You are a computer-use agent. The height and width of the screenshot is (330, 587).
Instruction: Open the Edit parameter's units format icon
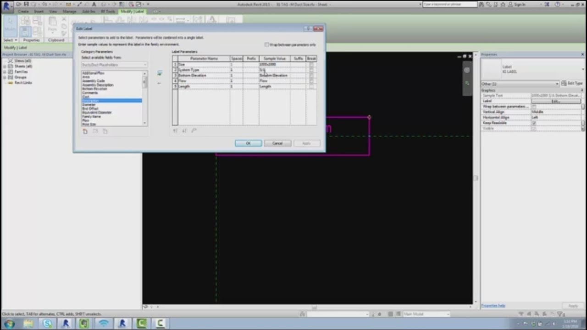193,131
